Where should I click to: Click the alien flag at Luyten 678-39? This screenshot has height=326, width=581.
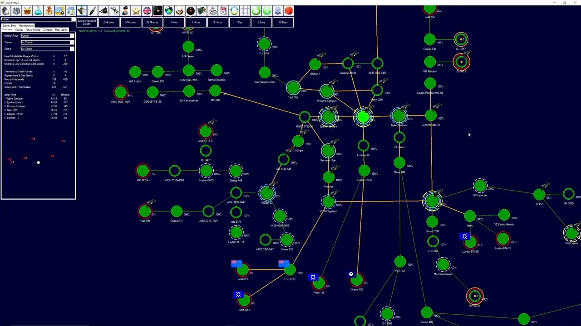click(464, 236)
